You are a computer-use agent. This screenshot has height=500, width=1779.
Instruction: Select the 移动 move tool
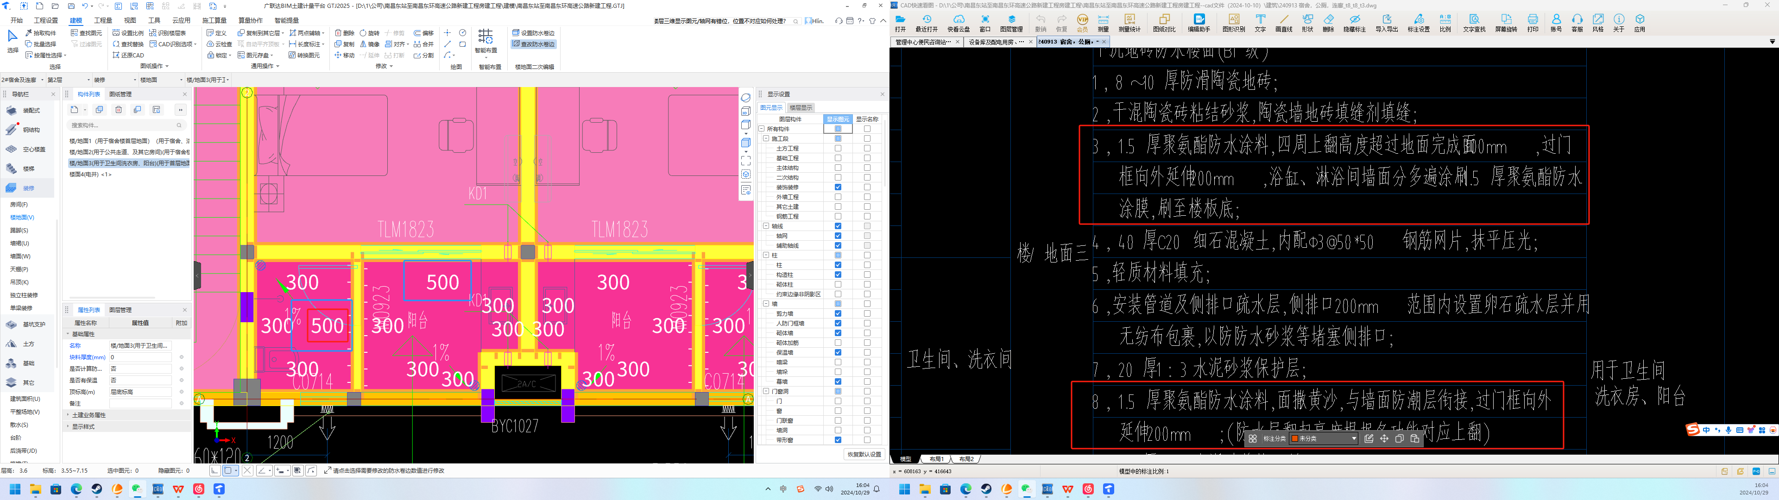345,55
